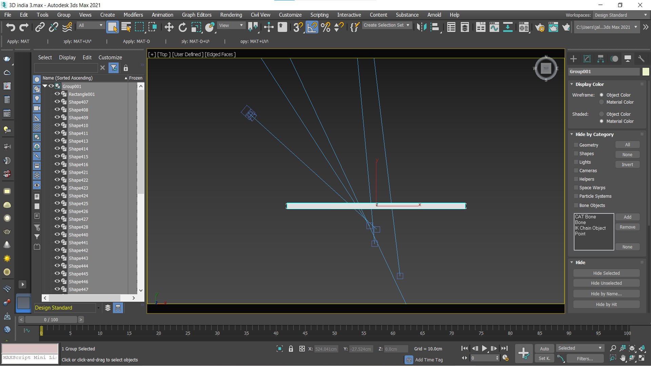Screen dimensions: 651x366
Task: Open the Modifiers menu
Action: 133,15
